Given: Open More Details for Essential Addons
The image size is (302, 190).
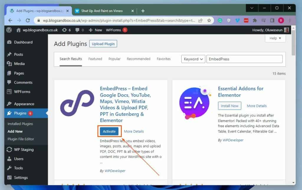Looking at the screenshot, I should tap(257, 106).
